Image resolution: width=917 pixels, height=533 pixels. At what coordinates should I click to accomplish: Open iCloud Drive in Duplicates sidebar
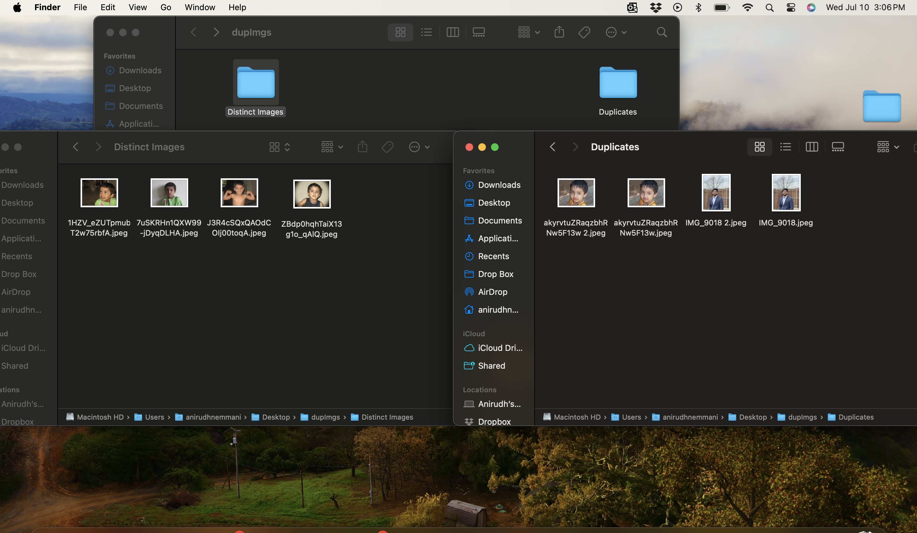[x=494, y=348]
